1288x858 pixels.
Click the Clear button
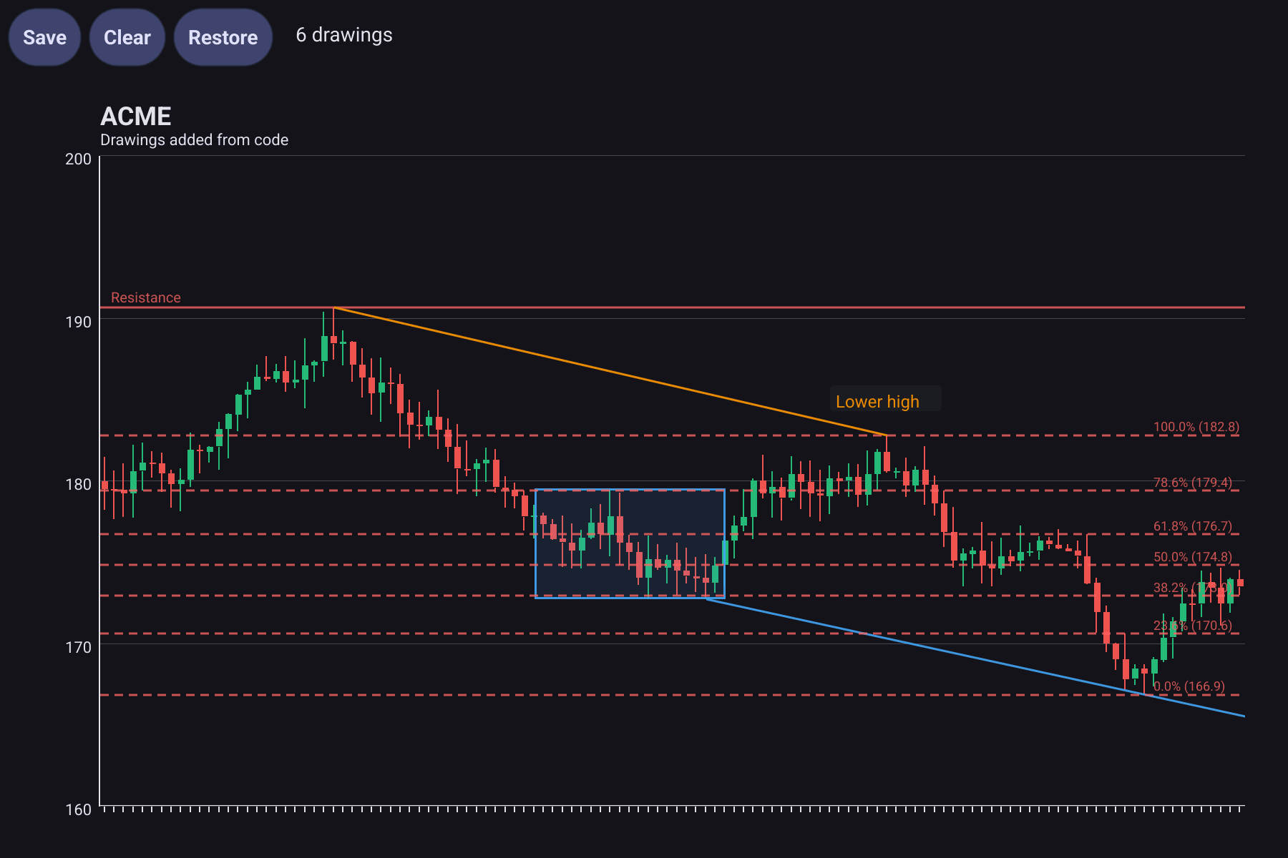127,37
